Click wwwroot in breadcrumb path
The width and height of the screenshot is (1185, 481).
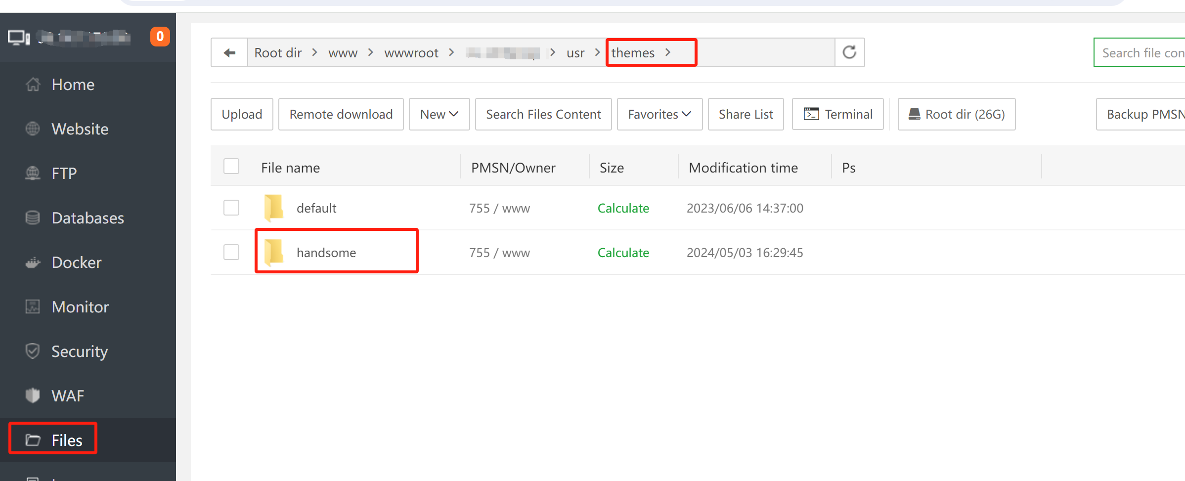[411, 53]
